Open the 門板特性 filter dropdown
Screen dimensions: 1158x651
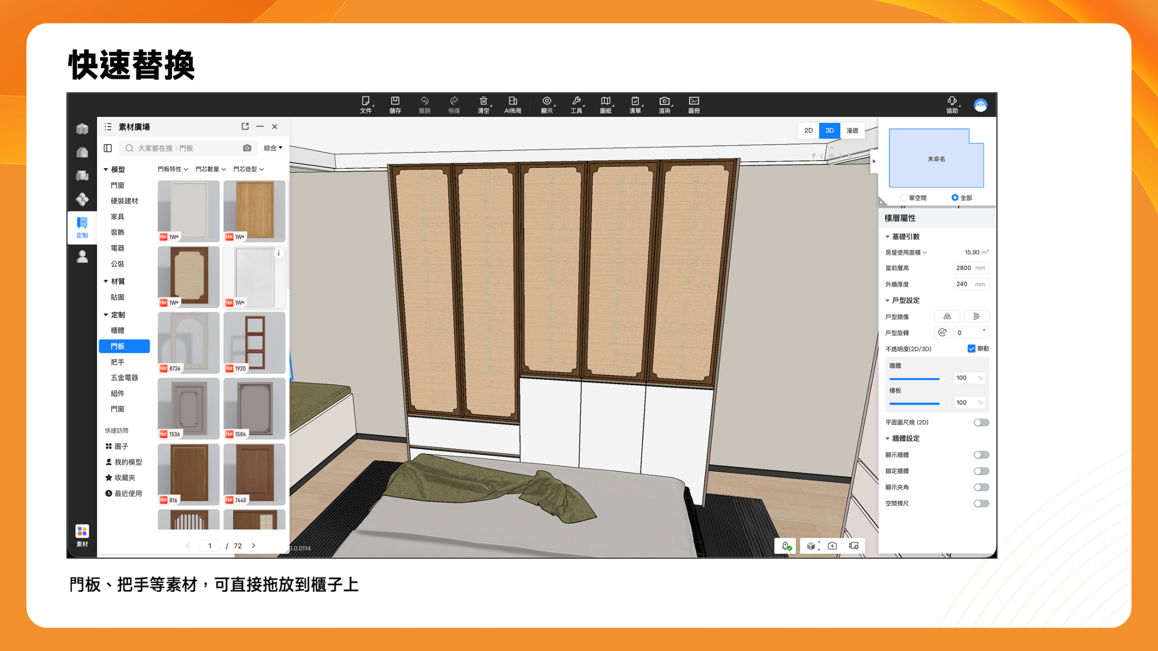point(172,169)
